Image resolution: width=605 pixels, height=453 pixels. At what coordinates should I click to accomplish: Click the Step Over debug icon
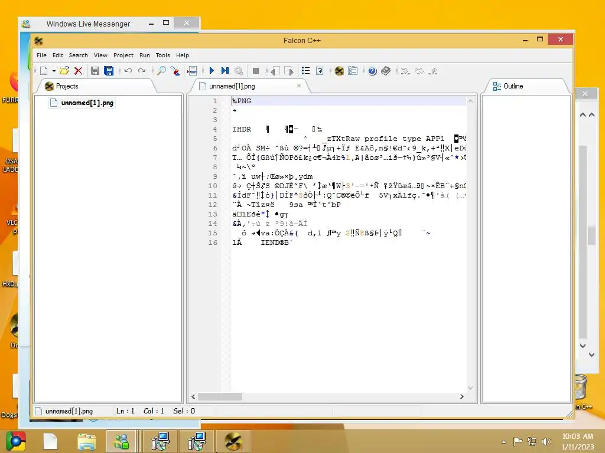pyautogui.click(x=419, y=71)
